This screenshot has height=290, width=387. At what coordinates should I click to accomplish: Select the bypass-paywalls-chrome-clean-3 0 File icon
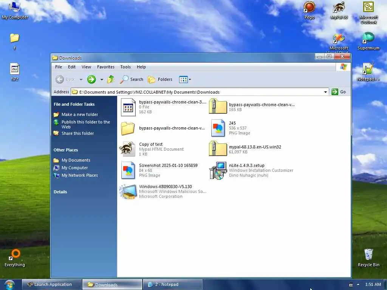pos(128,107)
